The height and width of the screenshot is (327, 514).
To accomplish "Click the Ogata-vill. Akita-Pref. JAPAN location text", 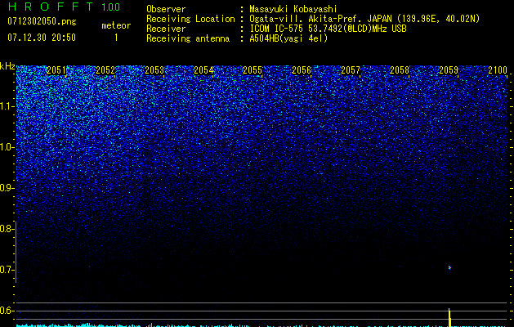I will click(364, 19).
